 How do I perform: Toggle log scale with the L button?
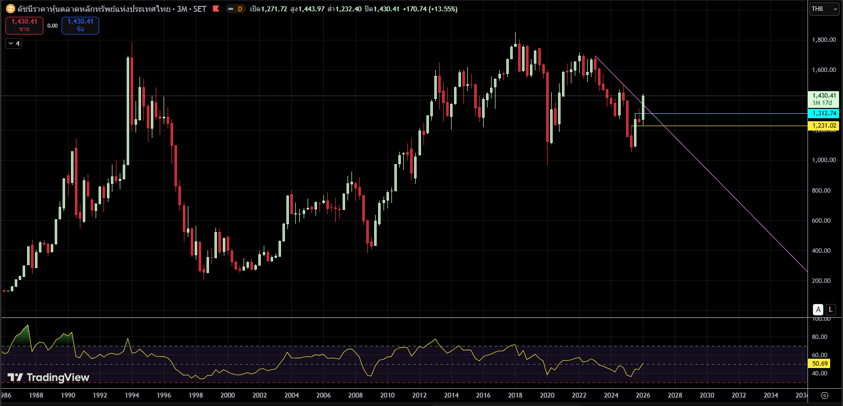(831, 309)
